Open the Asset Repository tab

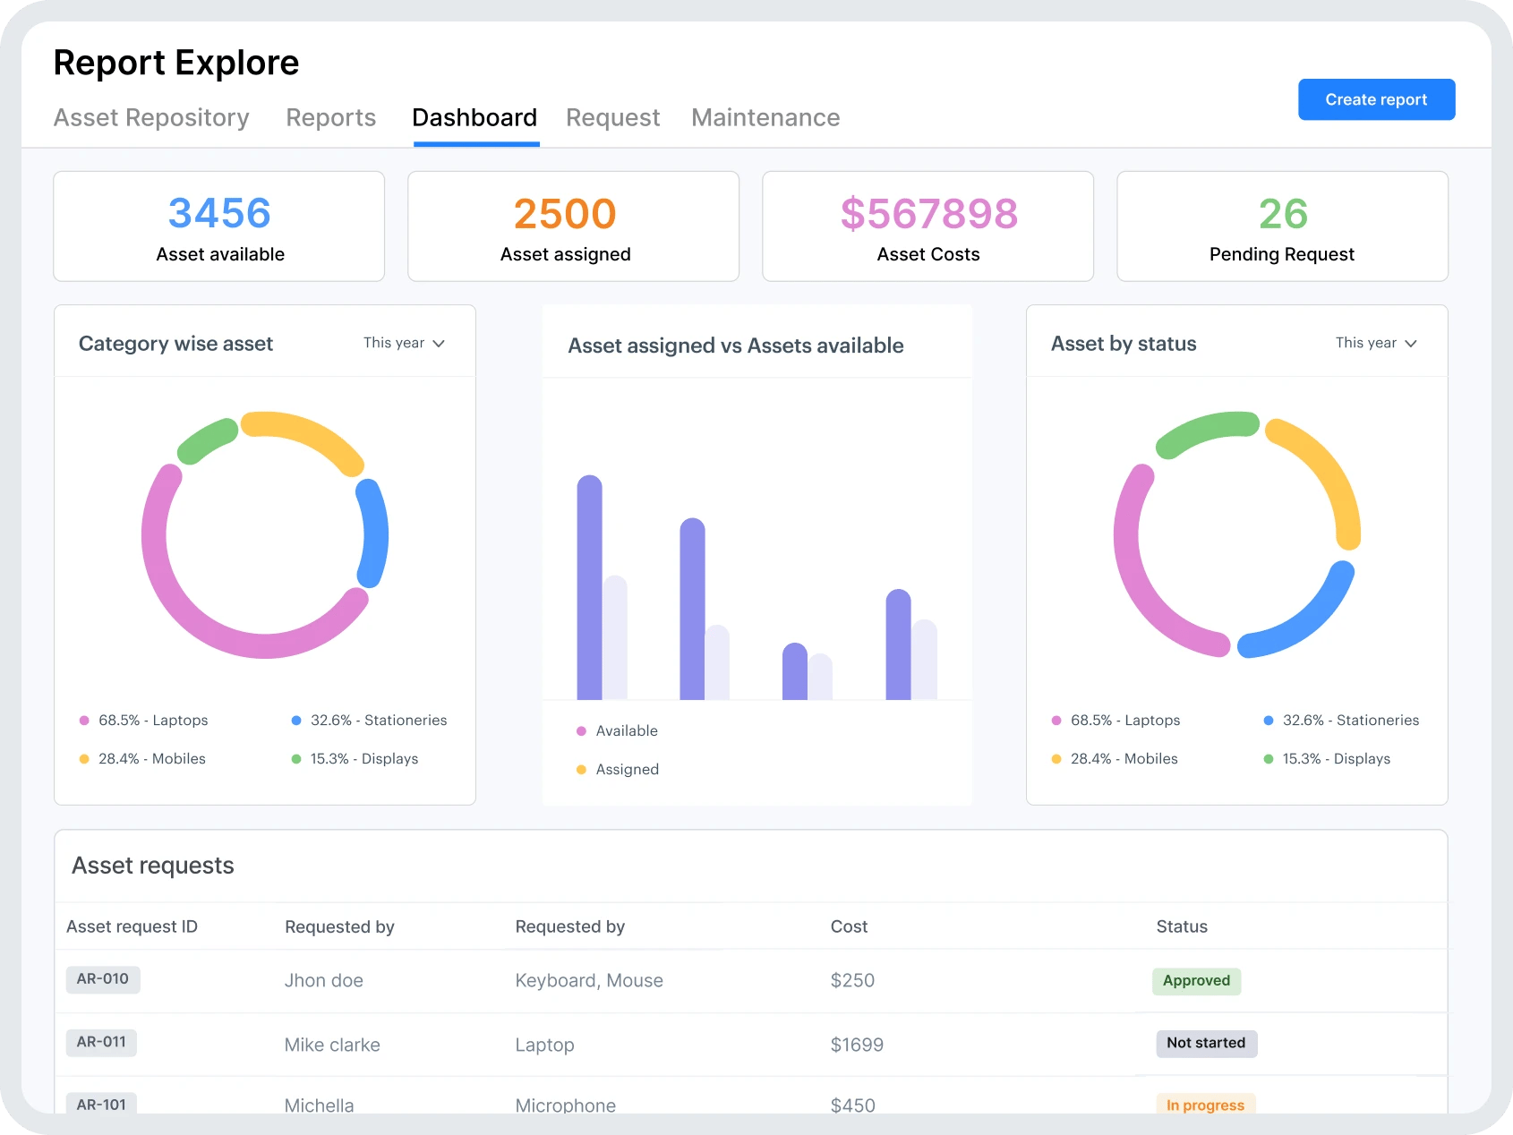point(151,118)
